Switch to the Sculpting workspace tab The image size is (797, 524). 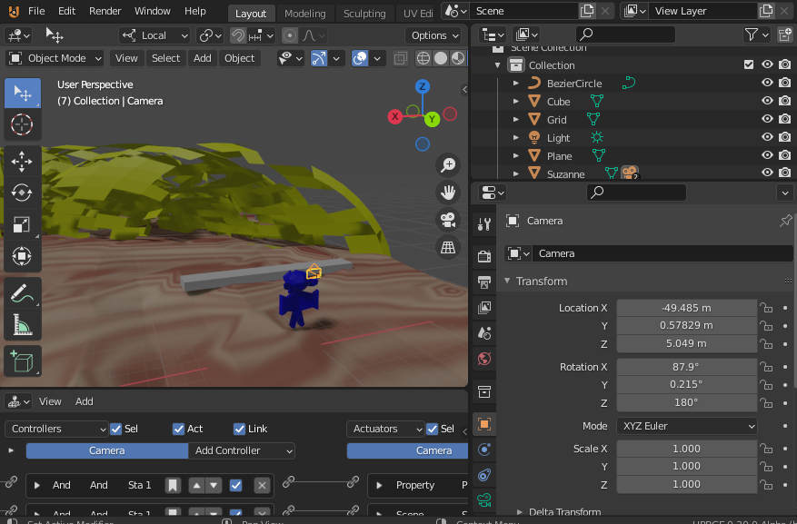coord(364,14)
